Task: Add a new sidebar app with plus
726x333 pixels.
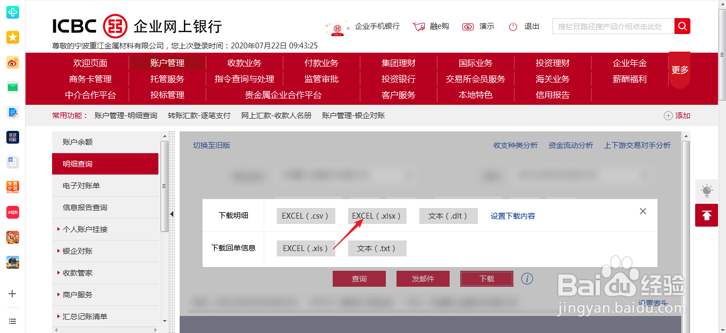Action: click(13, 294)
